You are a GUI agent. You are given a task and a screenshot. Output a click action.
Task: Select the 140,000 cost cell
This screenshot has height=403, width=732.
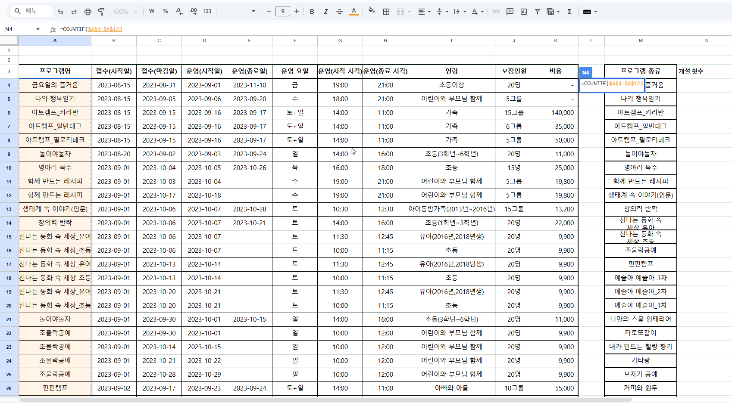click(556, 113)
